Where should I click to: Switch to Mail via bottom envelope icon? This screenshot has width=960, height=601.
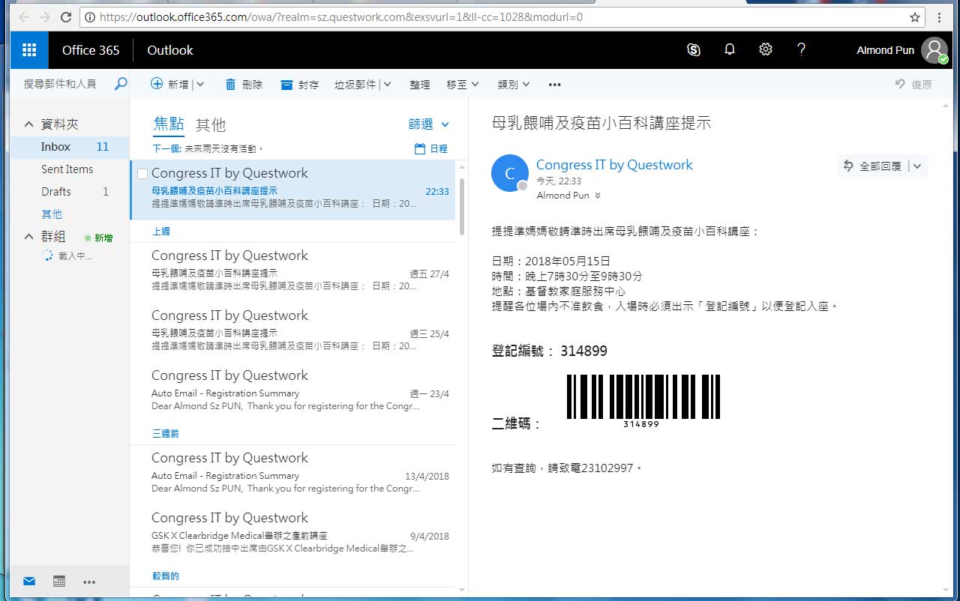[x=29, y=581]
